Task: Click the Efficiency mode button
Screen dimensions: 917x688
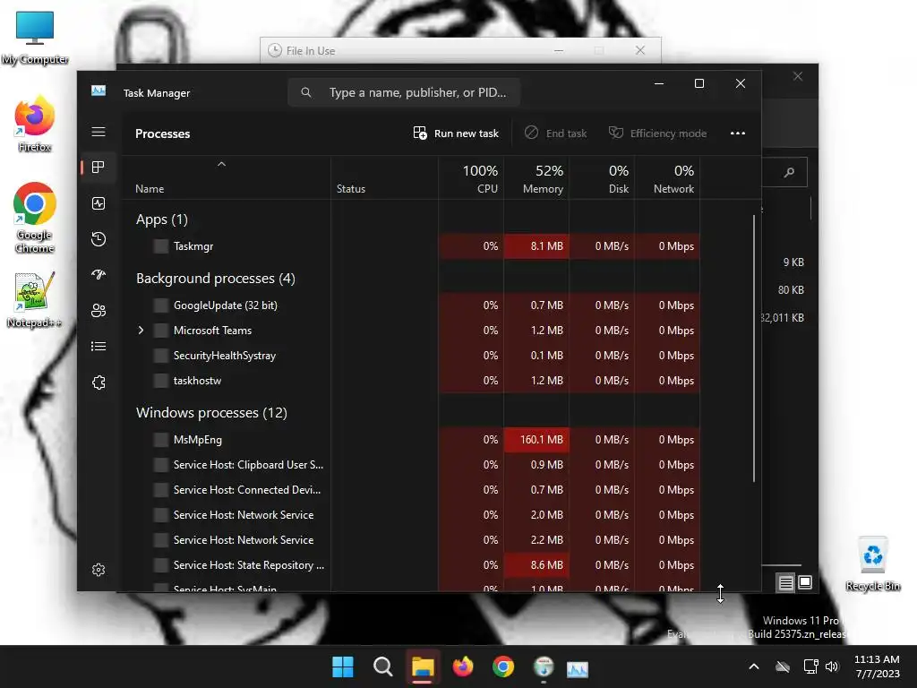Action: pyautogui.click(x=657, y=133)
